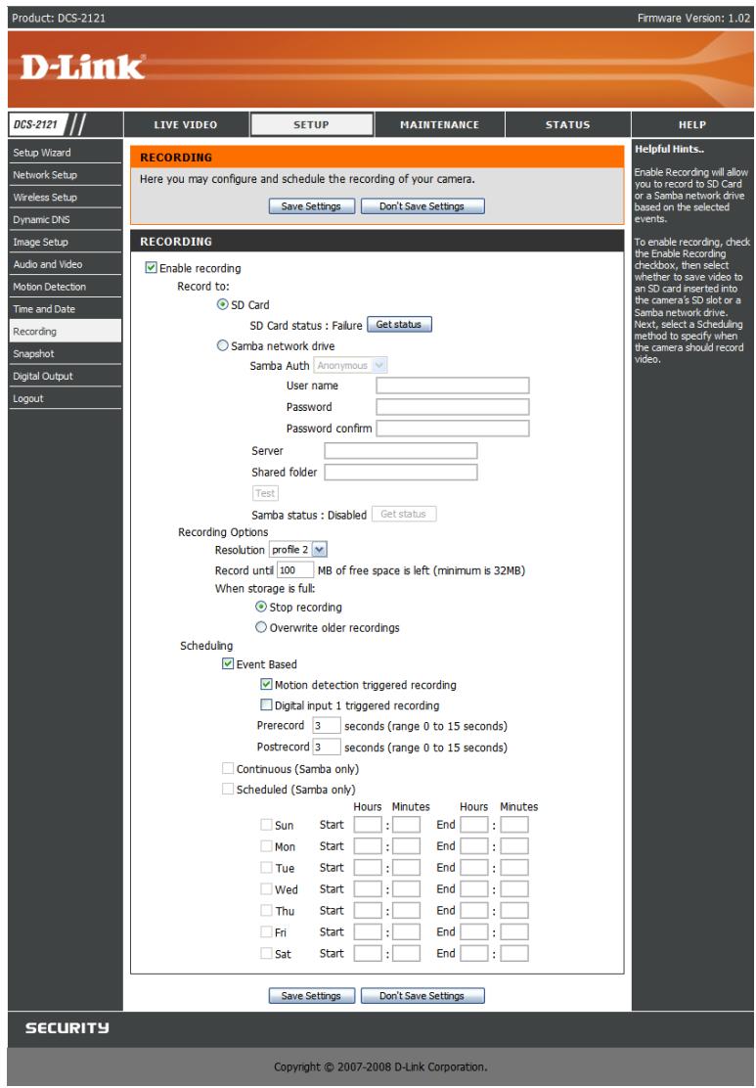This screenshot has width=756, height=1088.
Task: Click the Thu start minutes field
Action: [x=407, y=910]
